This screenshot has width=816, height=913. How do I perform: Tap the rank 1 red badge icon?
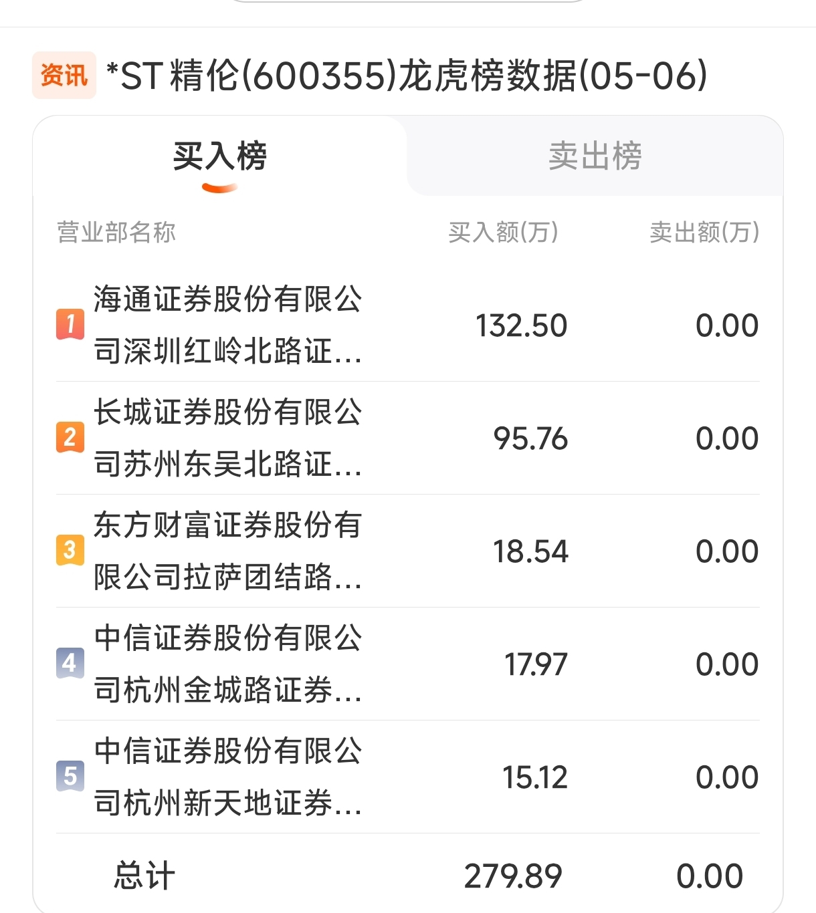[70, 324]
